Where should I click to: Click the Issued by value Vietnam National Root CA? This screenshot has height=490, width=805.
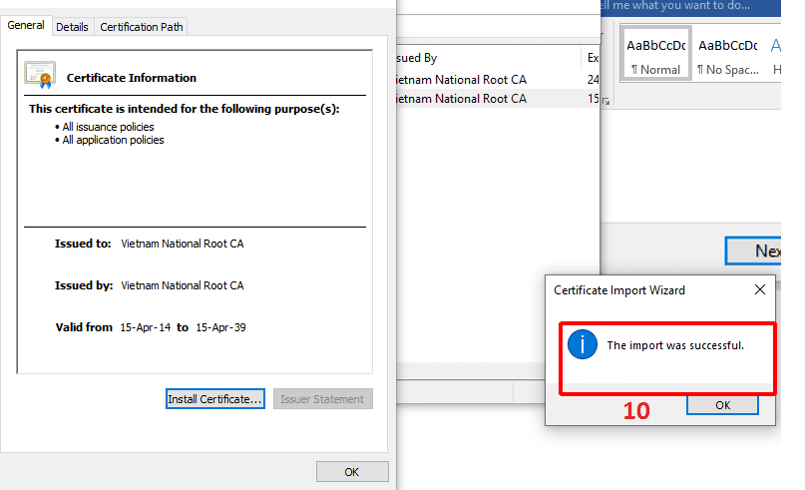point(183,285)
